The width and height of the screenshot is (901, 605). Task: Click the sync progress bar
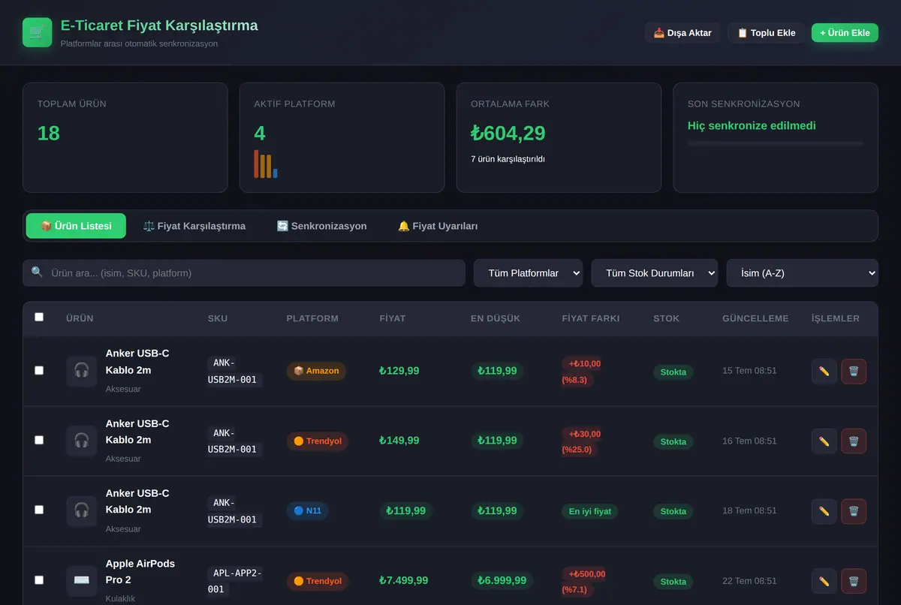tap(776, 143)
